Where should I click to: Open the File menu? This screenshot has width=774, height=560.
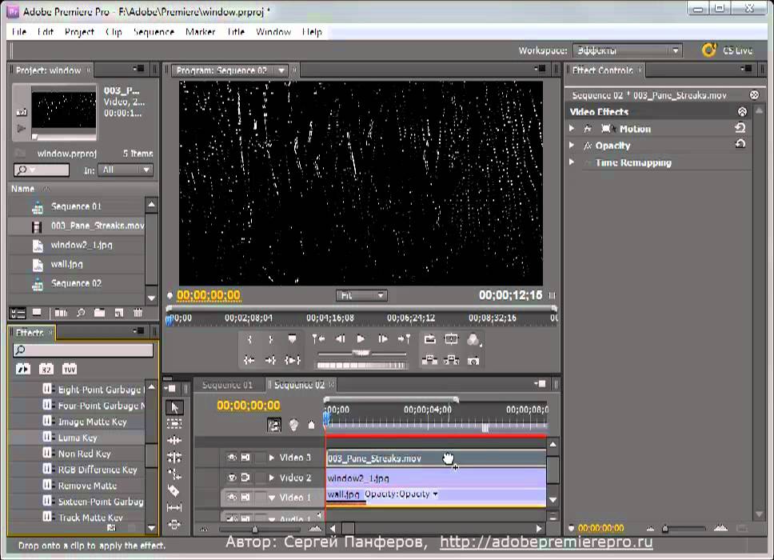coord(18,32)
